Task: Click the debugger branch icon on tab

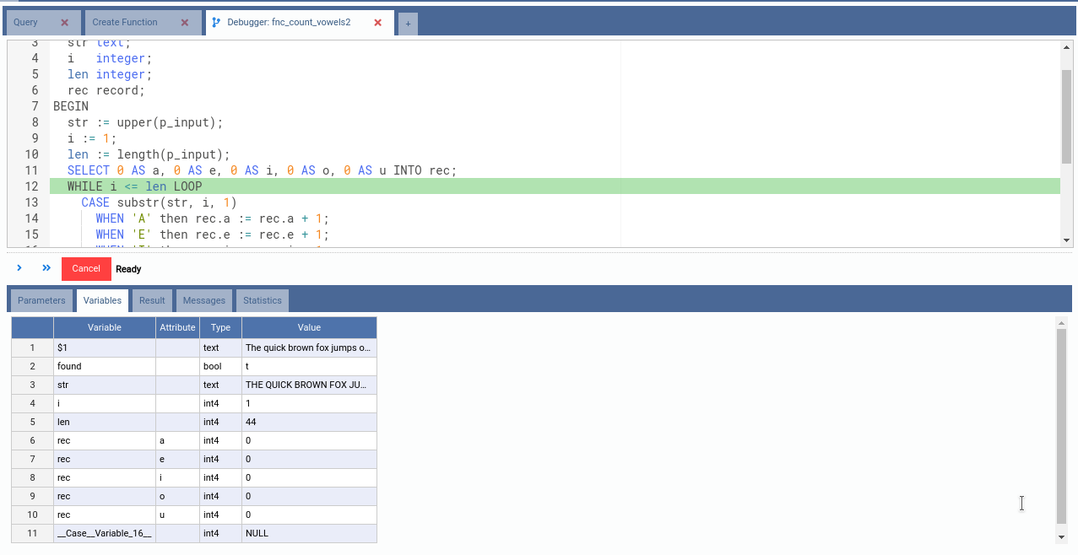Action: tap(216, 23)
